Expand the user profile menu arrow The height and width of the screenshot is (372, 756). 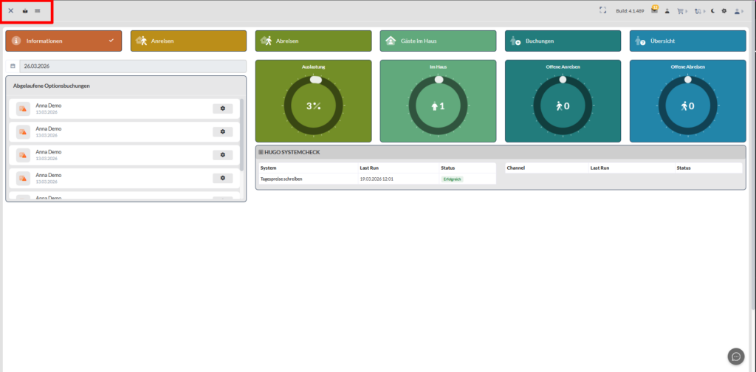(743, 11)
